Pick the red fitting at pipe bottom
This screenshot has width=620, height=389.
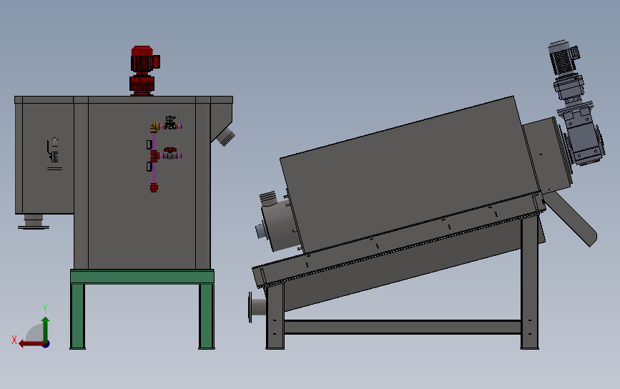click(x=154, y=187)
